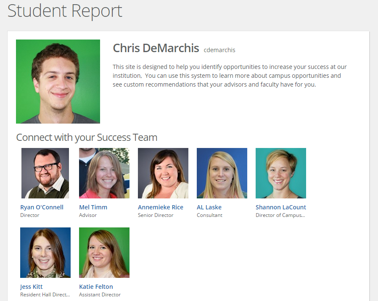This screenshot has height=301, width=378.
Task: Expand Shannon LaCount's truncated job title
Action: coord(280,215)
